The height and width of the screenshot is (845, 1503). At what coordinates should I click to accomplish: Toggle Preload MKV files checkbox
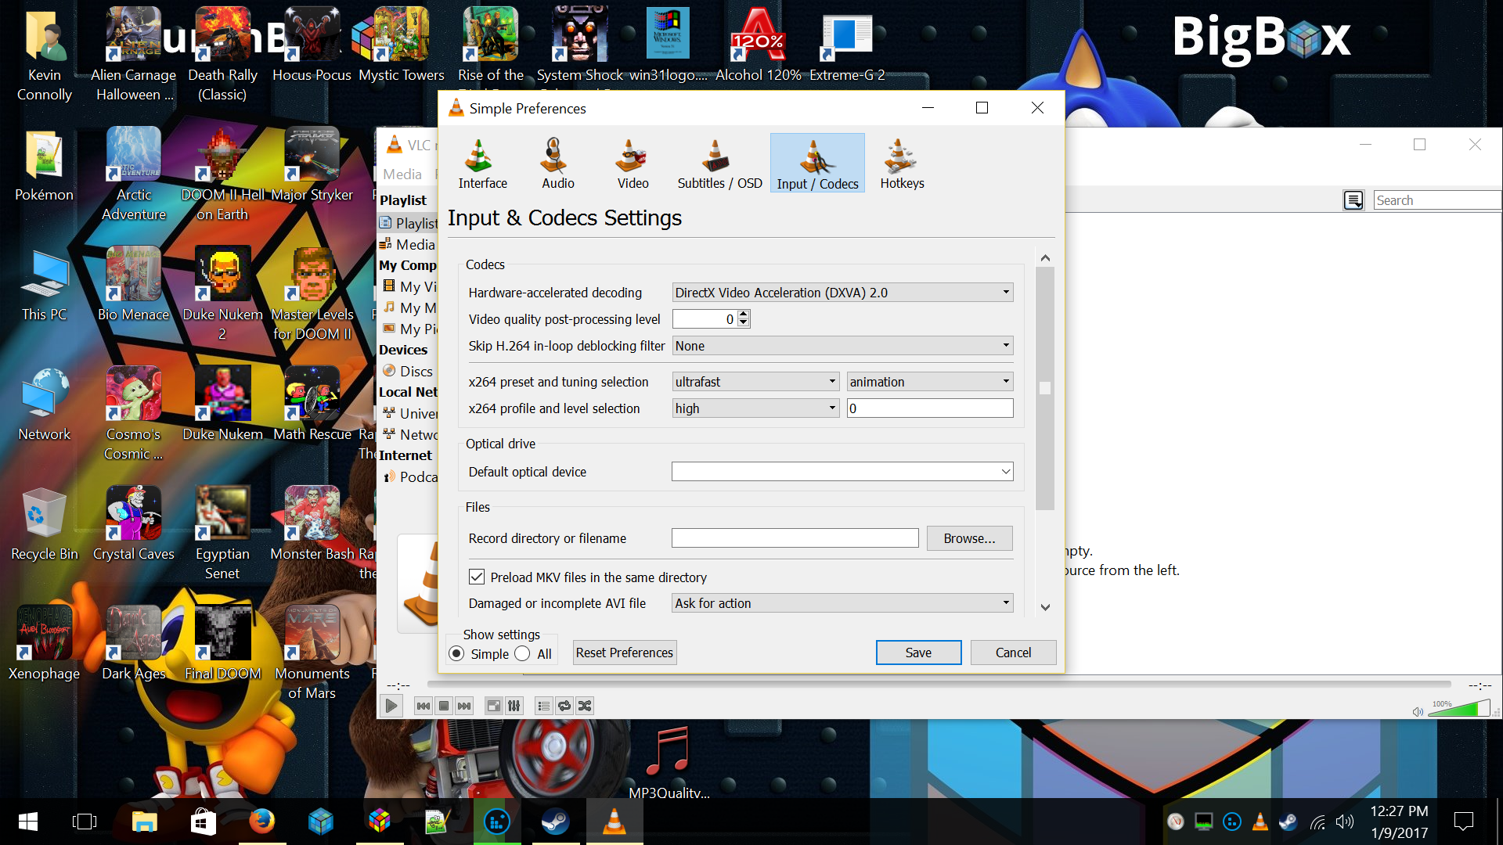click(x=477, y=577)
